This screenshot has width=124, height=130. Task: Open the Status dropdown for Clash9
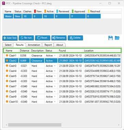(55, 97)
